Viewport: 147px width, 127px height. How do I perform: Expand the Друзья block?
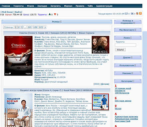pos(132,58)
